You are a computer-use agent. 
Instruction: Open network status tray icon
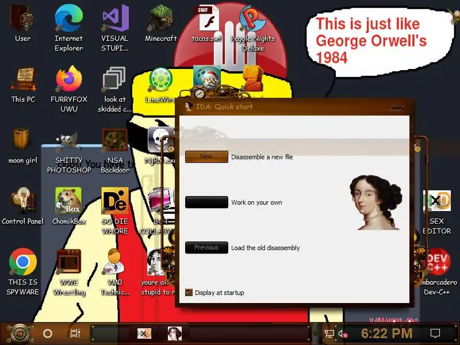[x=329, y=334]
